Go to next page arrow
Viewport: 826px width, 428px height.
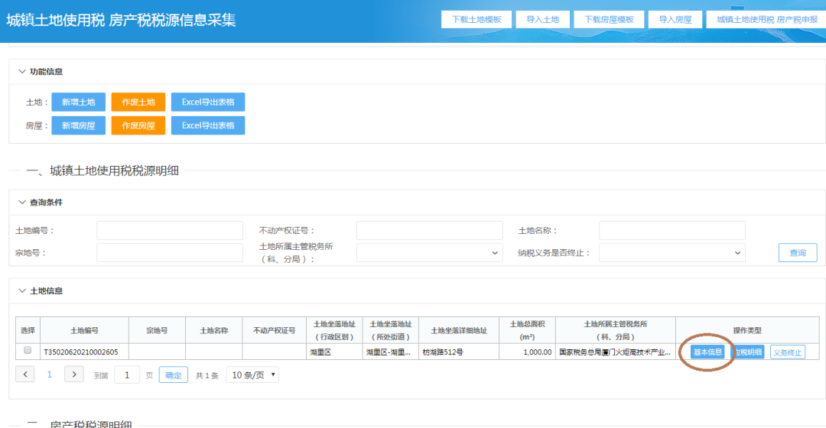pos(73,374)
